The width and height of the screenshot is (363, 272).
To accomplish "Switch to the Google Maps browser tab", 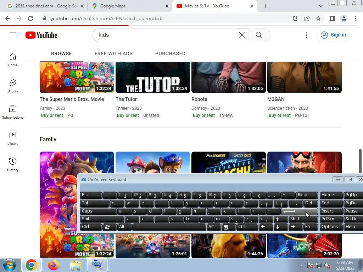I will pyautogui.click(x=130, y=6).
